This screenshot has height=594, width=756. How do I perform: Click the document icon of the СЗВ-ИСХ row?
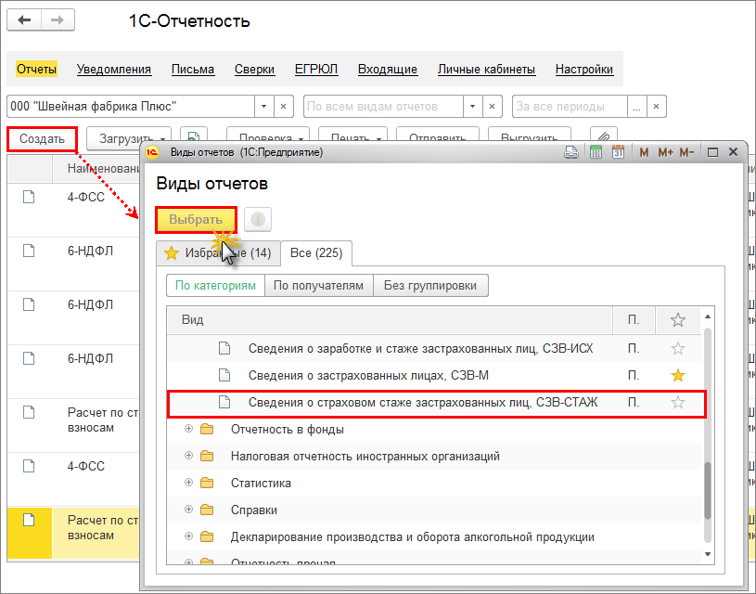[x=224, y=348]
